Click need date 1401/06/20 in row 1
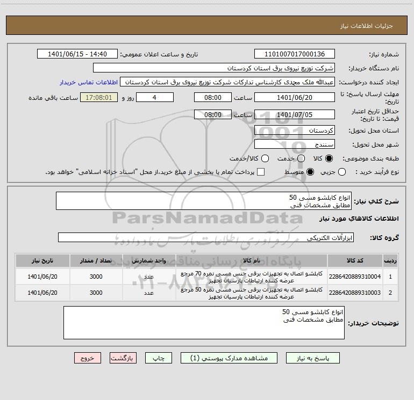Image resolution: width=414 pixels, height=400 pixels. (x=42, y=277)
